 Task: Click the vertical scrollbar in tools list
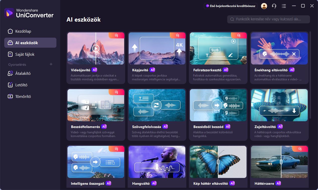[310, 75]
